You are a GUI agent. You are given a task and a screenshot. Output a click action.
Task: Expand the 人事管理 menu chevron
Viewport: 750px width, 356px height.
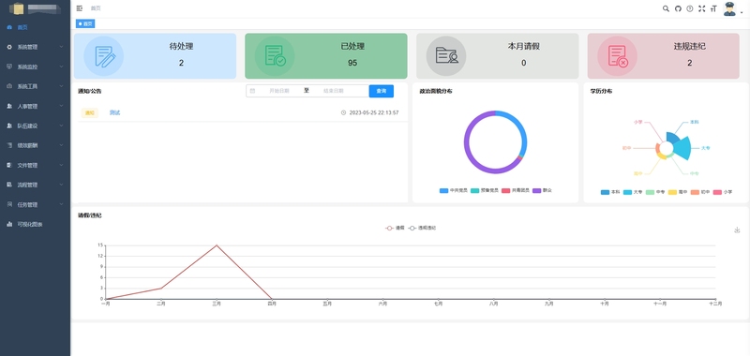click(x=61, y=106)
